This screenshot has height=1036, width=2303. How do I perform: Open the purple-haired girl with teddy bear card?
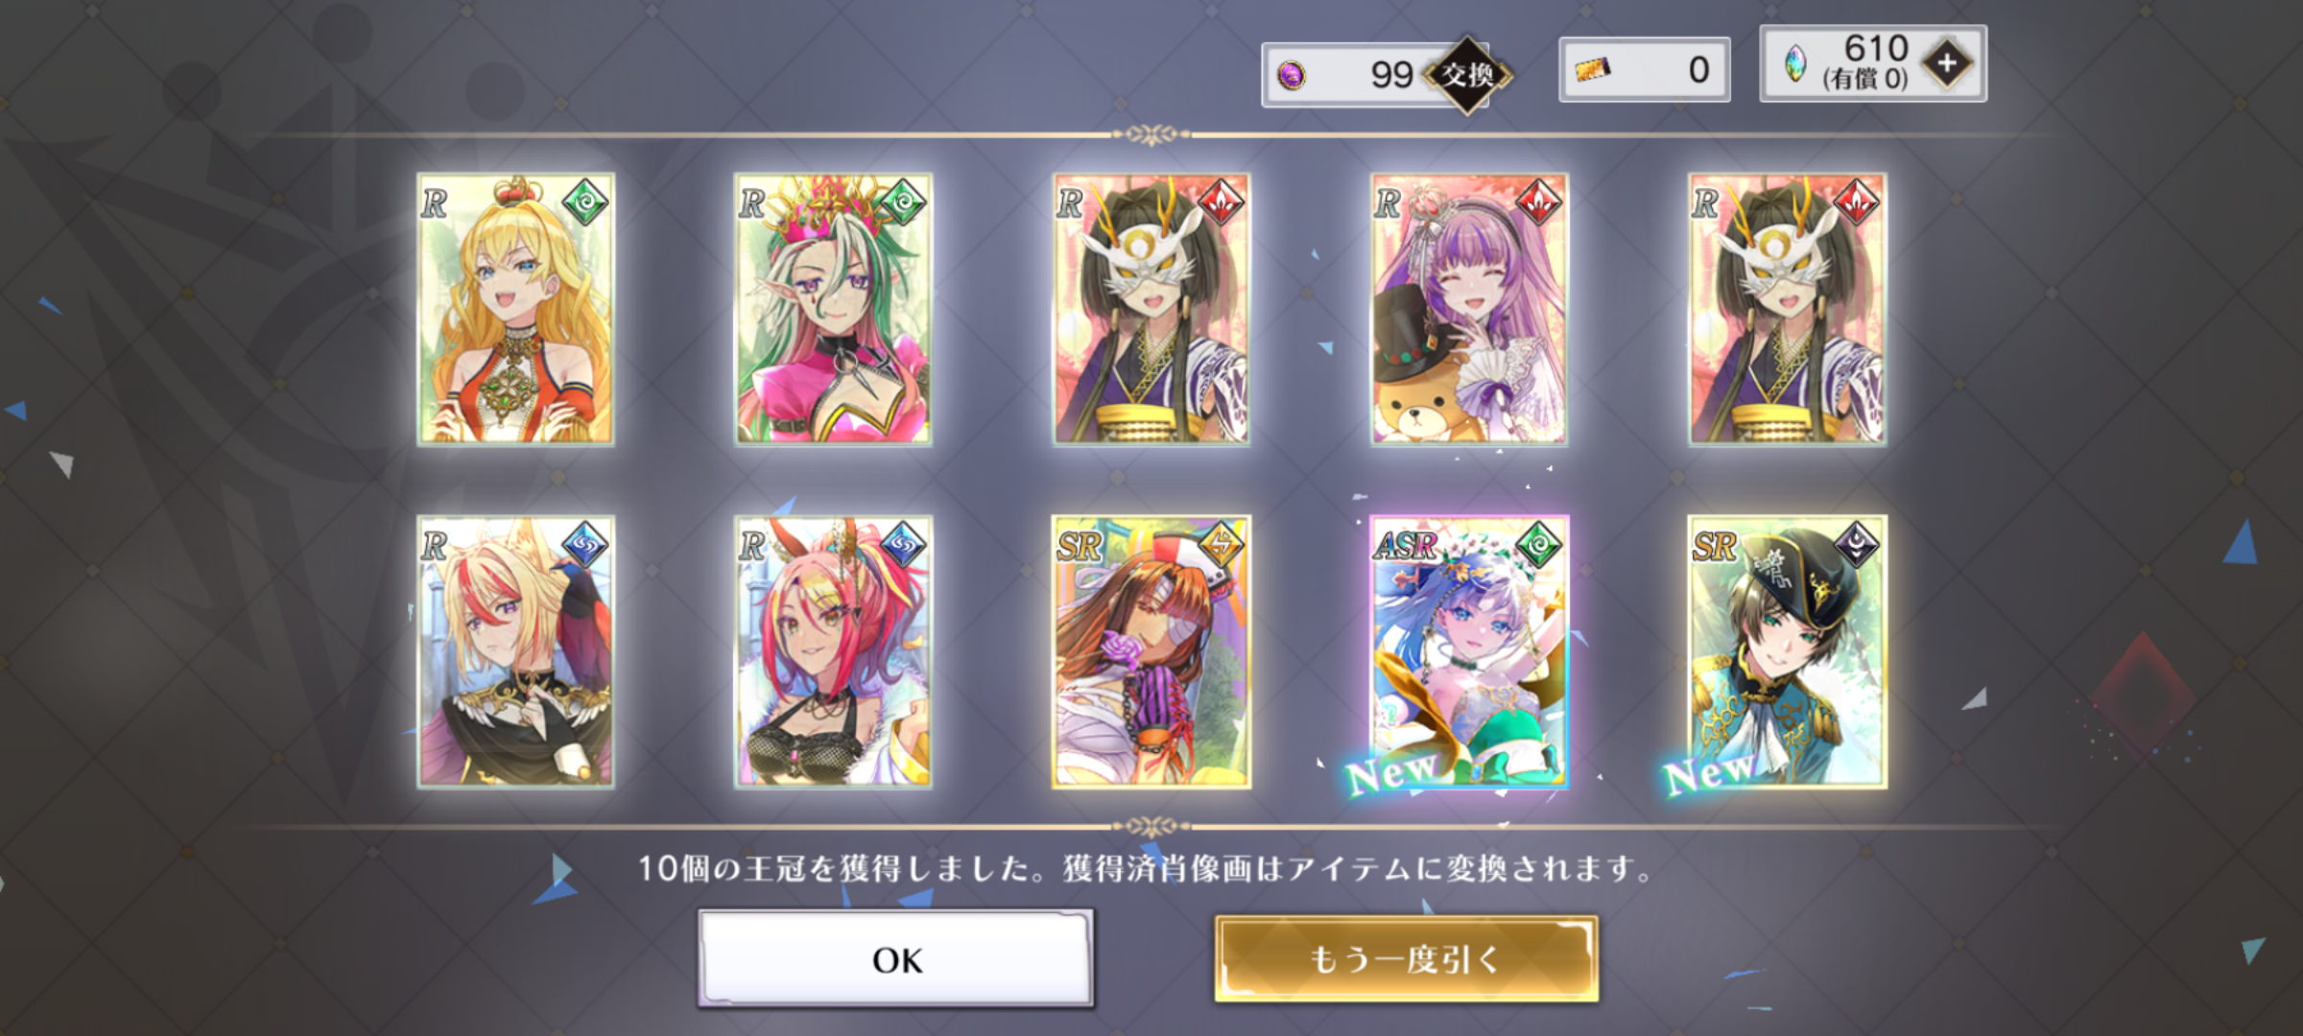(x=1469, y=309)
